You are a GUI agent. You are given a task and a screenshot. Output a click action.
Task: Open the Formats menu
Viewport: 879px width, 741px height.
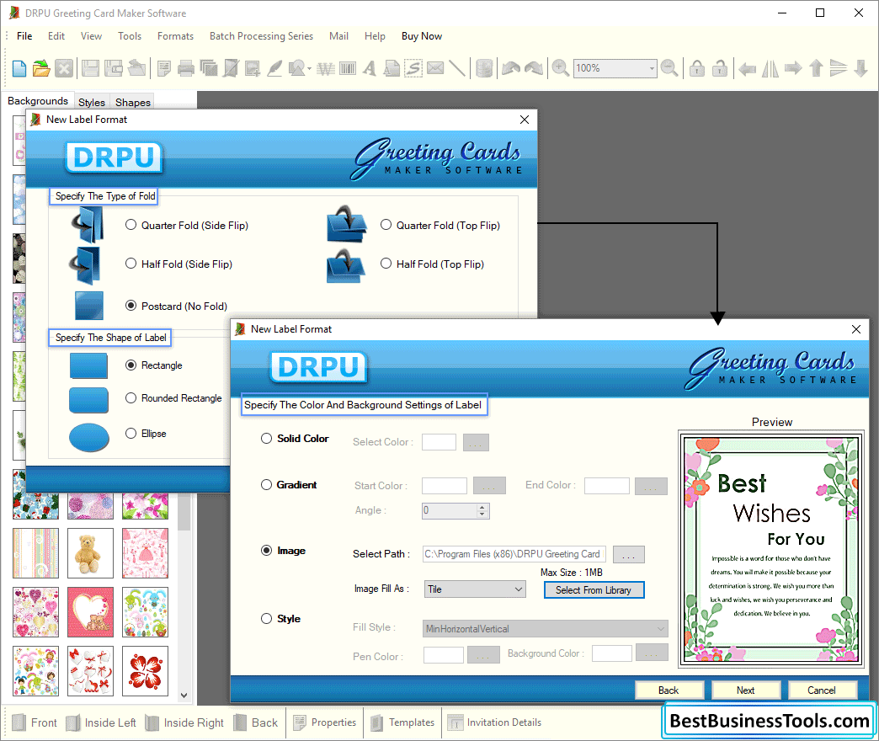tap(175, 36)
